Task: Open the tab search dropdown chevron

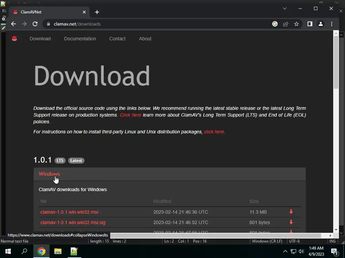Action: (284, 8)
